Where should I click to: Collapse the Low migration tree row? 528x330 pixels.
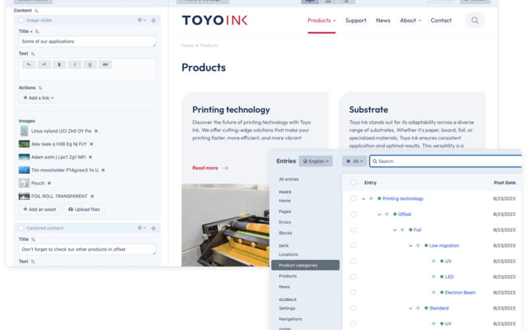click(x=411, y=246)
